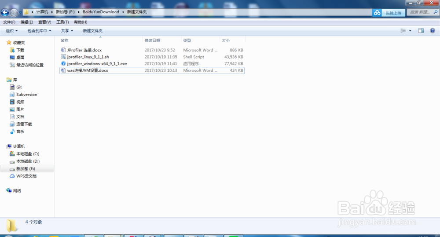Click BaiduYunDownload in the address breadcrumb
440x237 pixels.
point(101,12)
